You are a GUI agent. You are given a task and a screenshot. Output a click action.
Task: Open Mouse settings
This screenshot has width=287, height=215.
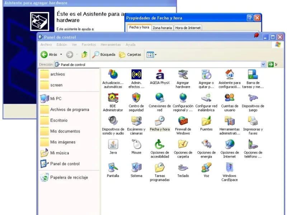click(x=136, y=147)
